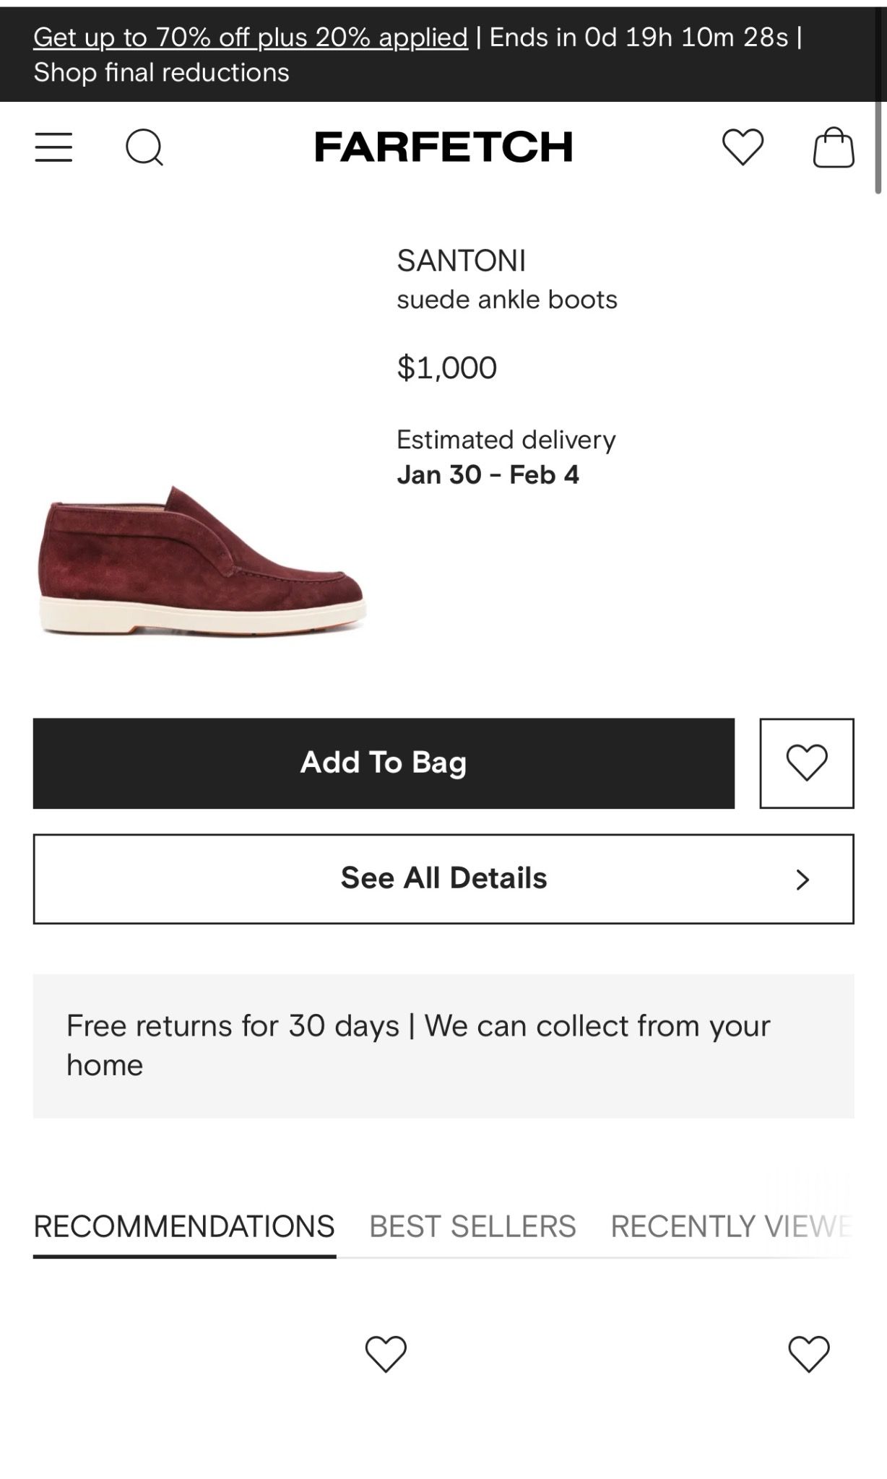This screenshot has width=887, height=1479.
Task: Click the search magnifier icon
Action: point(144,147)
